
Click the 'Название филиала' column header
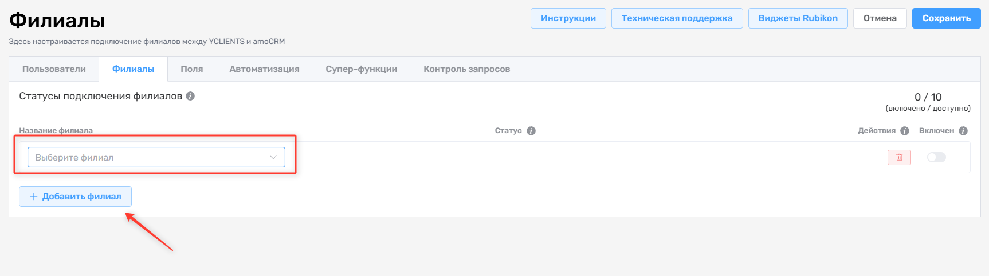pos(56,131)
